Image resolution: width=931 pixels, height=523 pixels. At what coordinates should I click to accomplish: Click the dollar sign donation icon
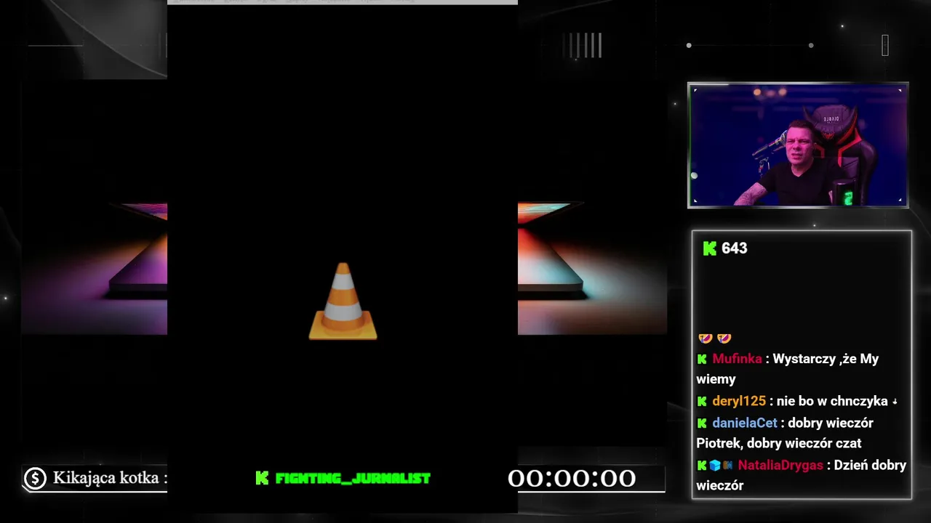point(35,478)
